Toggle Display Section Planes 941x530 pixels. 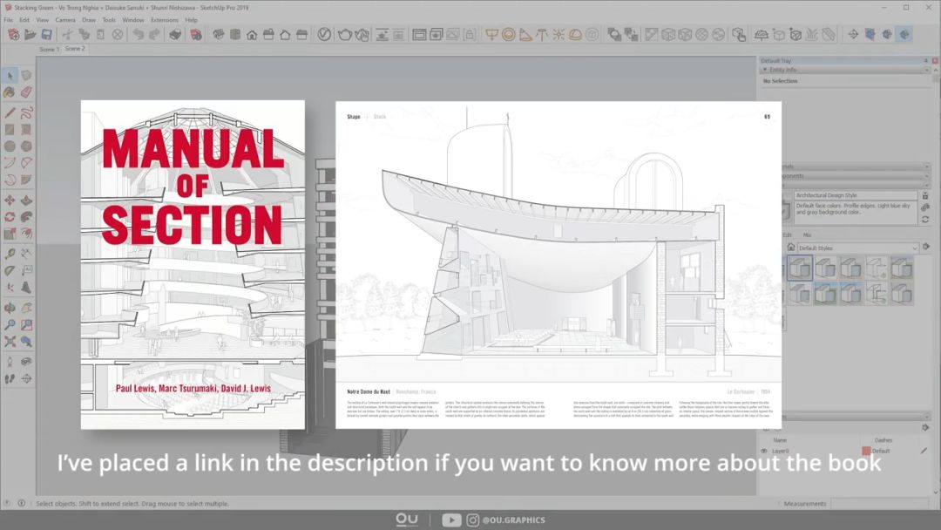tap(870, 34)
